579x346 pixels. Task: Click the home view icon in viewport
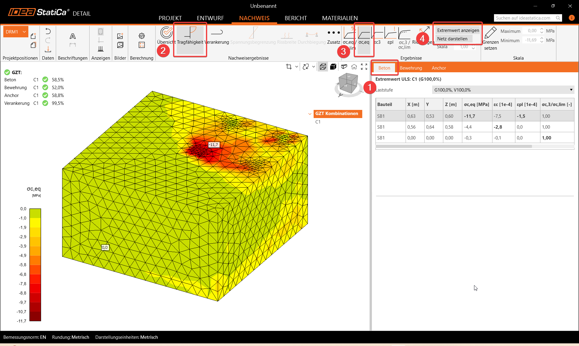point(354,67)
